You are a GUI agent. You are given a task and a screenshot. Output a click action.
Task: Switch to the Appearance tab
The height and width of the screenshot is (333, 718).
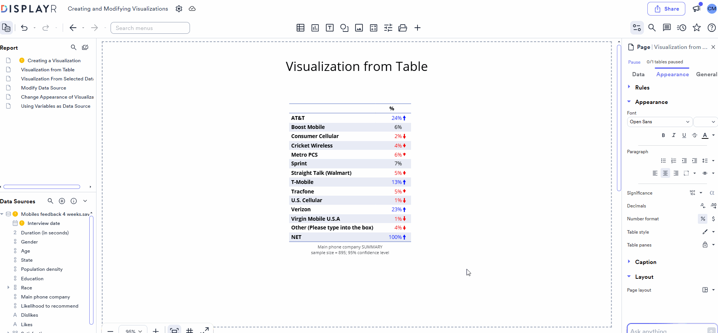(672, 74)
